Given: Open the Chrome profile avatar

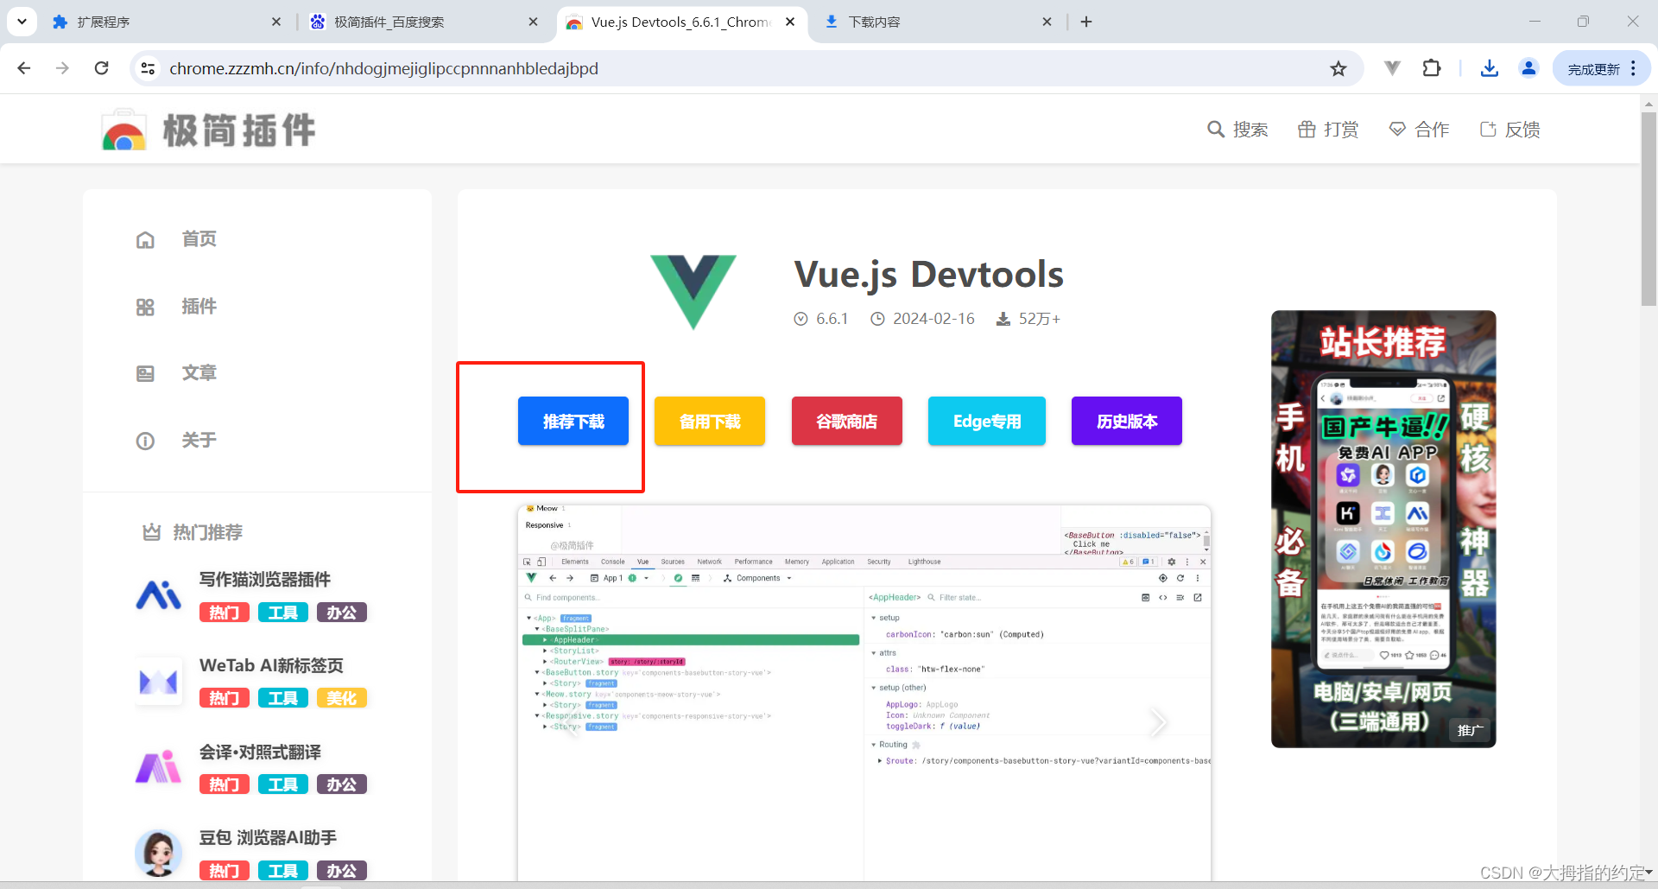Looking at the screenshot, I should point(1528,68).
